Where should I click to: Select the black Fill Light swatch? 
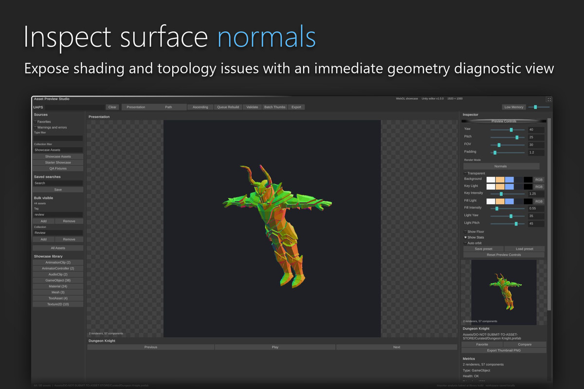click(528, 201)
